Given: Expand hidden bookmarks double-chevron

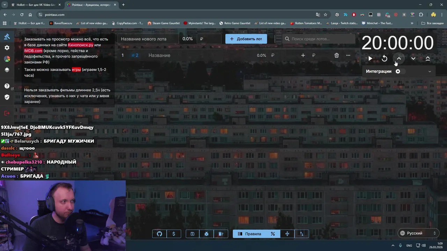Looking at the screenshot, I should (x=412, y=23).
